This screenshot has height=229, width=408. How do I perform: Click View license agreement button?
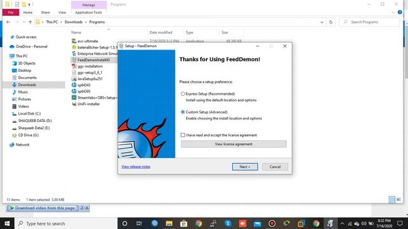[x=234, y=144]
